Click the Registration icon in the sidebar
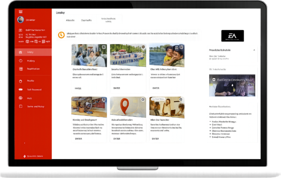 (21, 69)
